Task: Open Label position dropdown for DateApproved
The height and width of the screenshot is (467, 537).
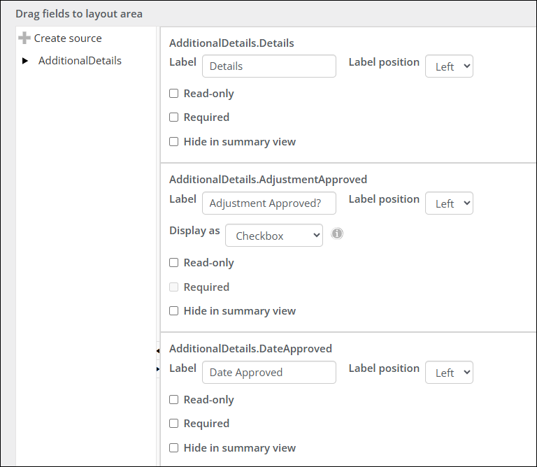Action: tap(449, 373)
